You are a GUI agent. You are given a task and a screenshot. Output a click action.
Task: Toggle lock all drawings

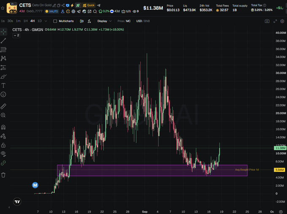3,145
